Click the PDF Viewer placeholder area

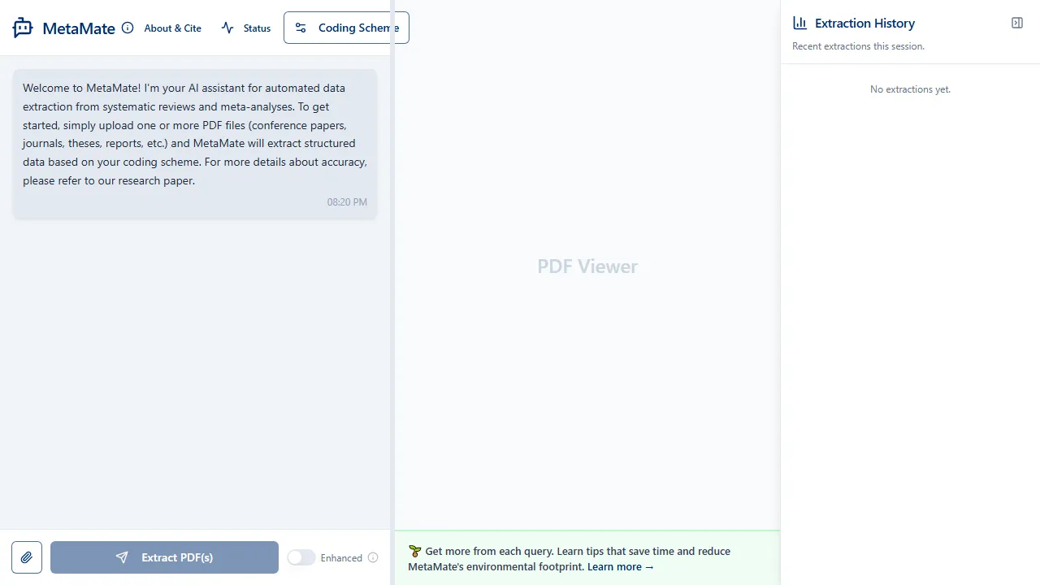click(587, 266)
